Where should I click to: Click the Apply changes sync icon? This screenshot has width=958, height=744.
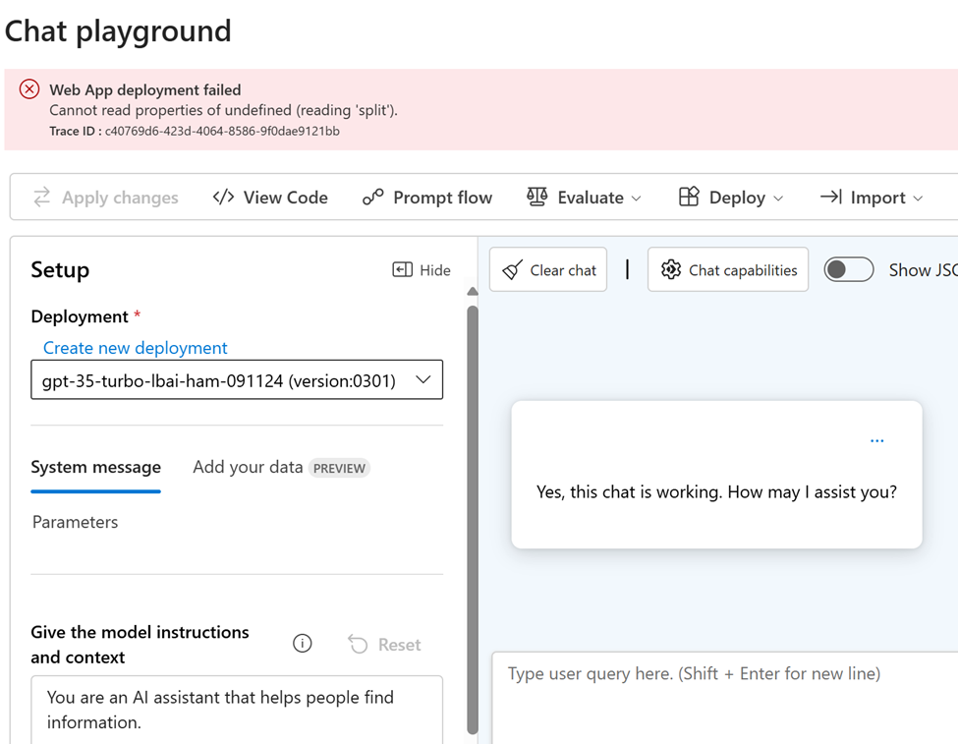pyautogui.click(x=41, y=197)
